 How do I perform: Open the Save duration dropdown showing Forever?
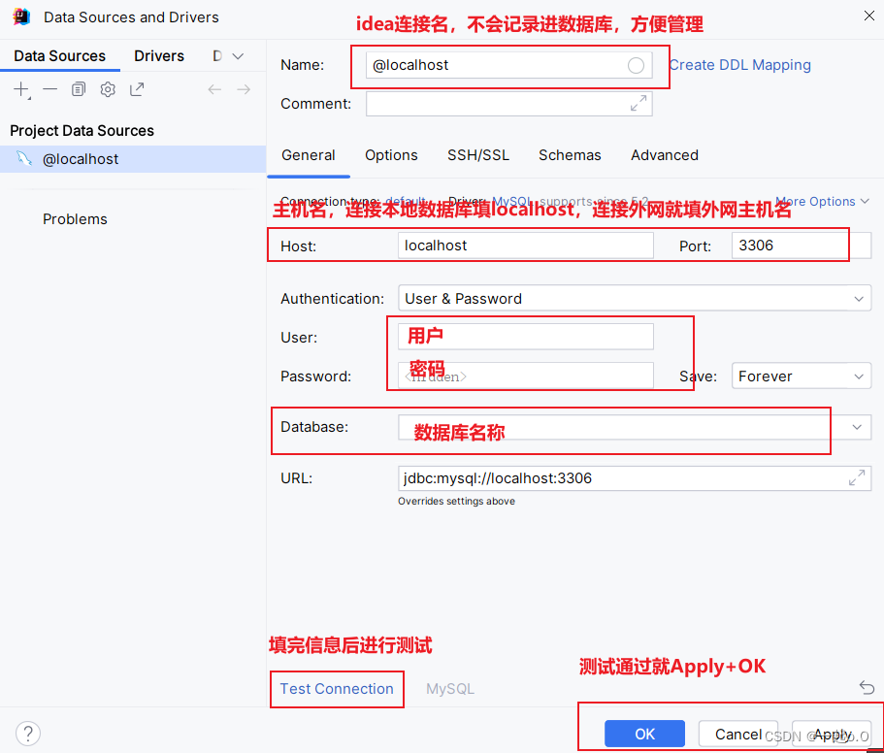[x=858, y=376]
